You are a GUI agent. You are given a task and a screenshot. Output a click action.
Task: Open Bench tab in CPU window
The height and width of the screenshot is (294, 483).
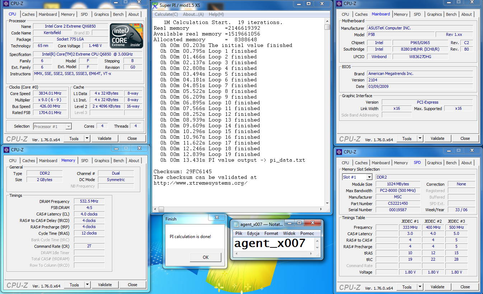tap(118, 14)
